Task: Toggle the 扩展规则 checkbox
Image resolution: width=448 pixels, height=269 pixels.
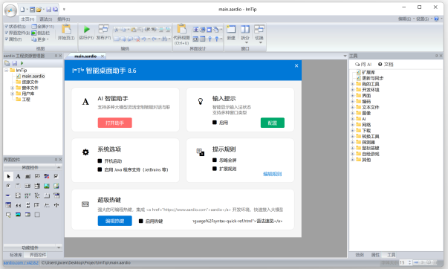Action: click(x=215, y=169)
